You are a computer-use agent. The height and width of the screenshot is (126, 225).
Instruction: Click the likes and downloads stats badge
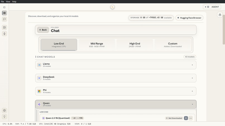tap(77, 118)
